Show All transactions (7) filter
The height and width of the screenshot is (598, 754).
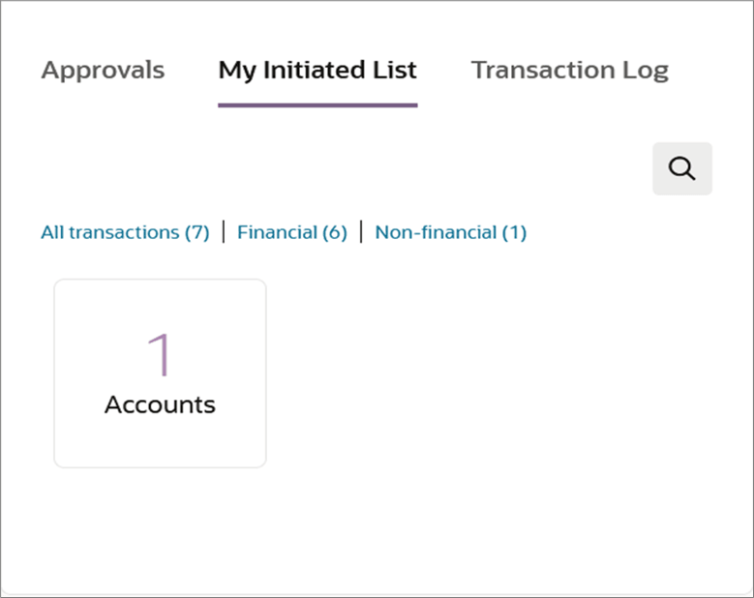click(x=125, y=232)
